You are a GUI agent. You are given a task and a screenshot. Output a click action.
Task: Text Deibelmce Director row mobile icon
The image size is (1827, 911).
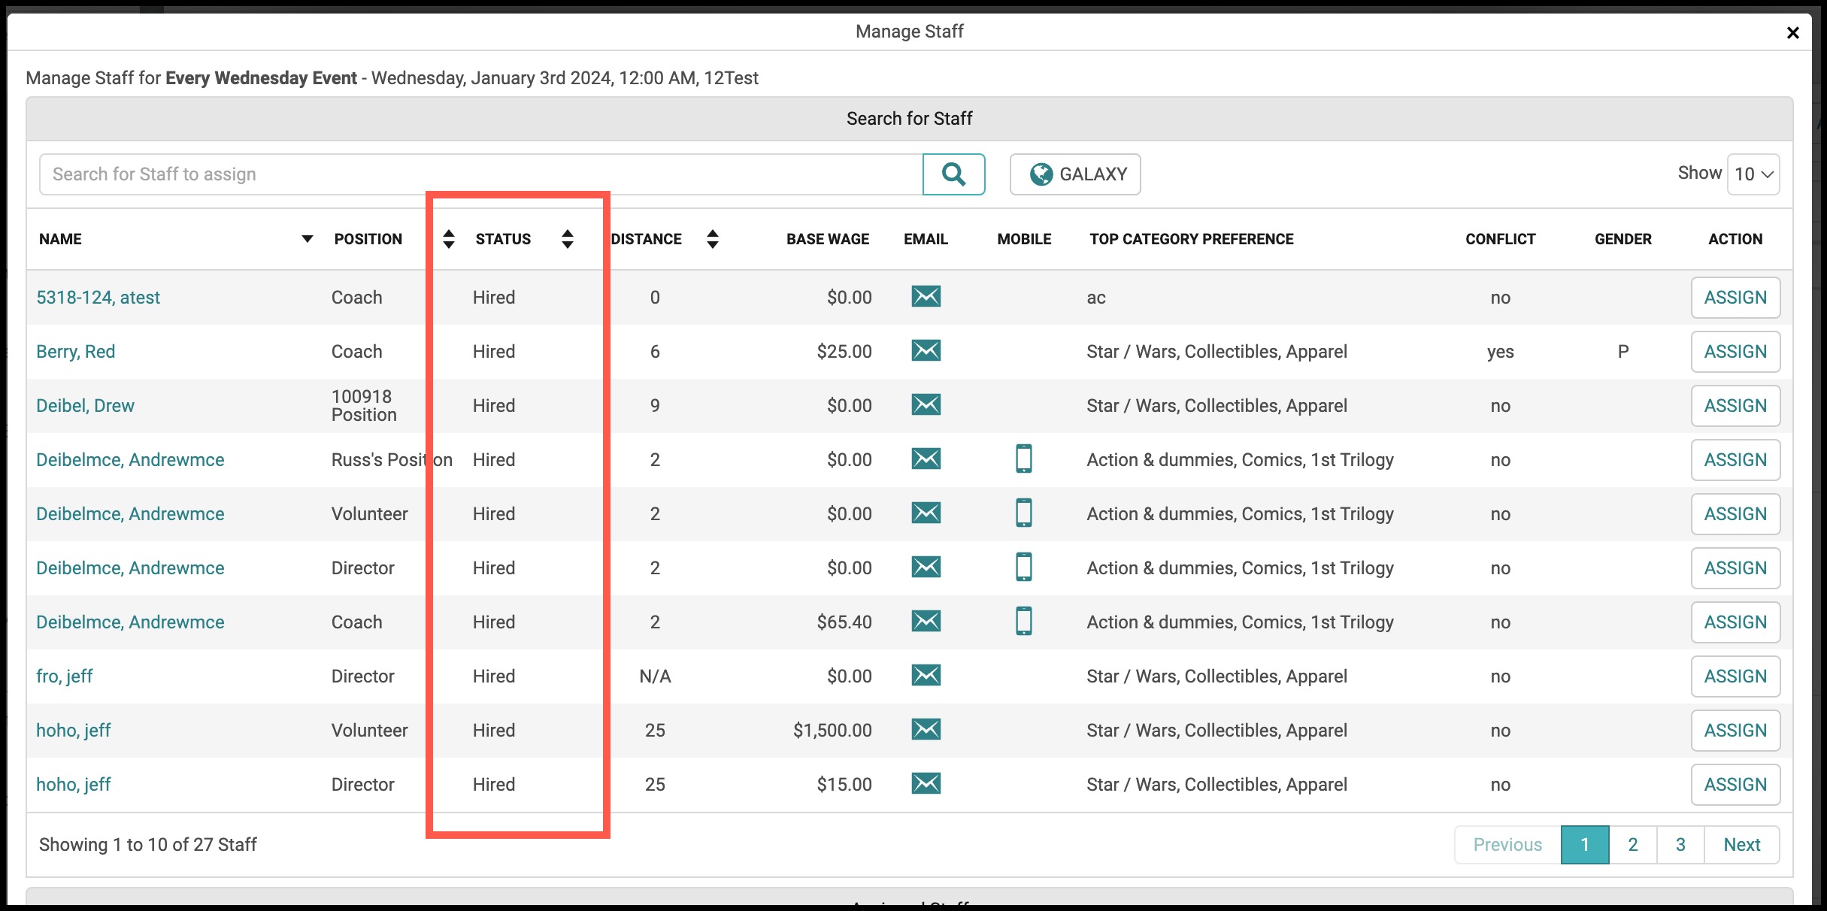point(1024,567)
